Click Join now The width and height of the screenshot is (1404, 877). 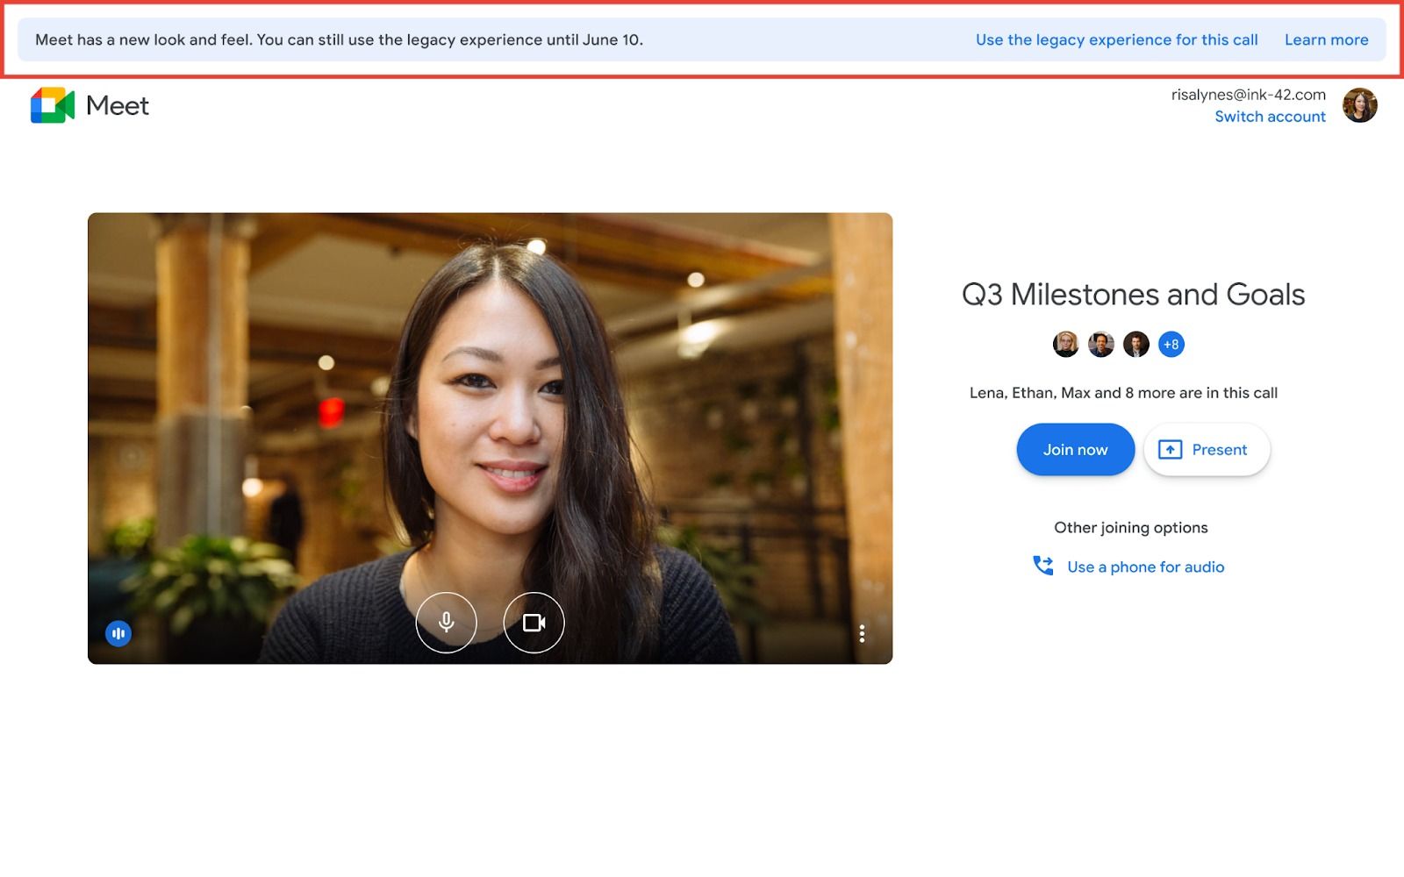coord(1075,449)
